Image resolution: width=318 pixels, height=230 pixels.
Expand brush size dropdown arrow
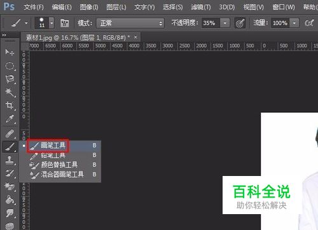(x=52, y=23)
